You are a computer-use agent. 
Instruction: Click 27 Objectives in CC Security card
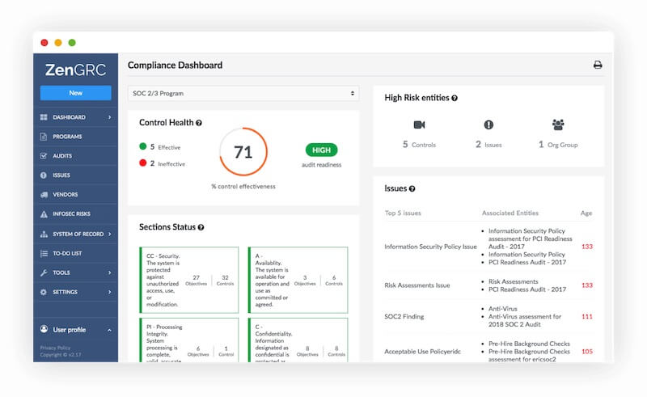(x=196, y=281)
